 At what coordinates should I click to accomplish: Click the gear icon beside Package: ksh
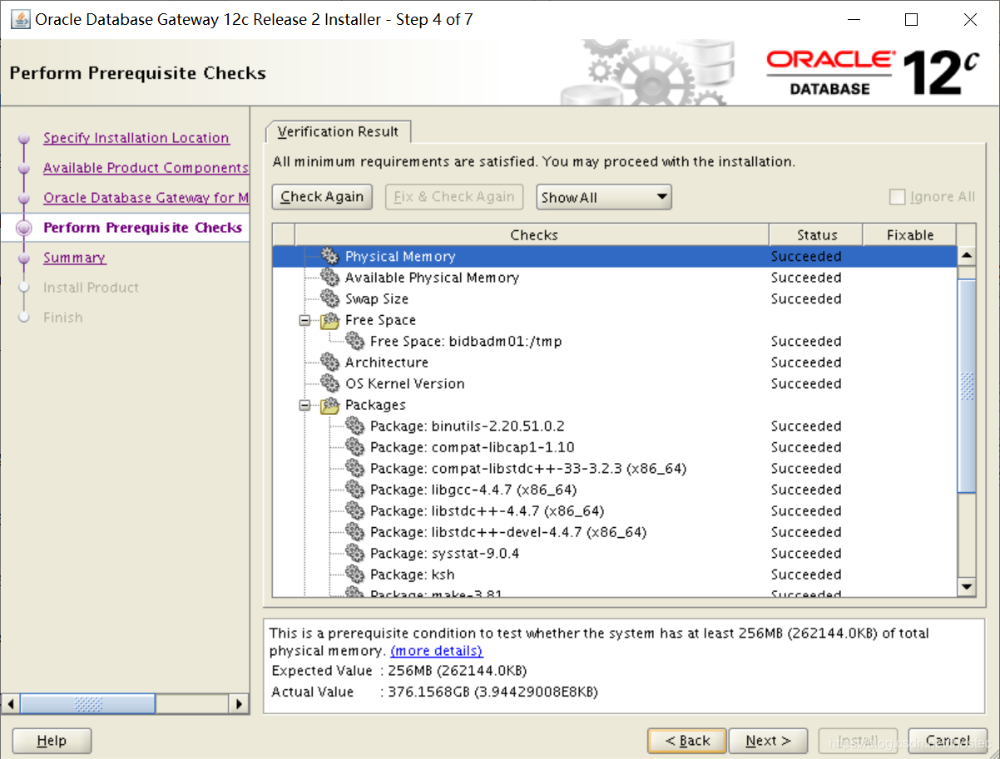[x=355, y=574]
